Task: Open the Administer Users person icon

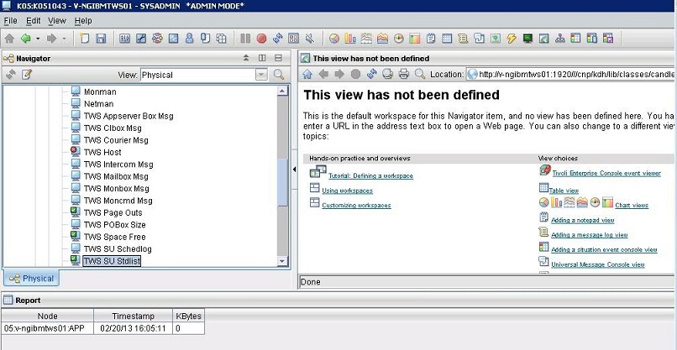Action: 189,39
